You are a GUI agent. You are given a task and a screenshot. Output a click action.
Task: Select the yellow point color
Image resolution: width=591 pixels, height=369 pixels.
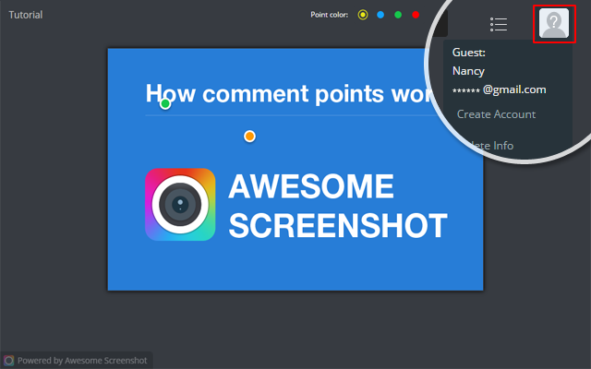pos(363,15)
